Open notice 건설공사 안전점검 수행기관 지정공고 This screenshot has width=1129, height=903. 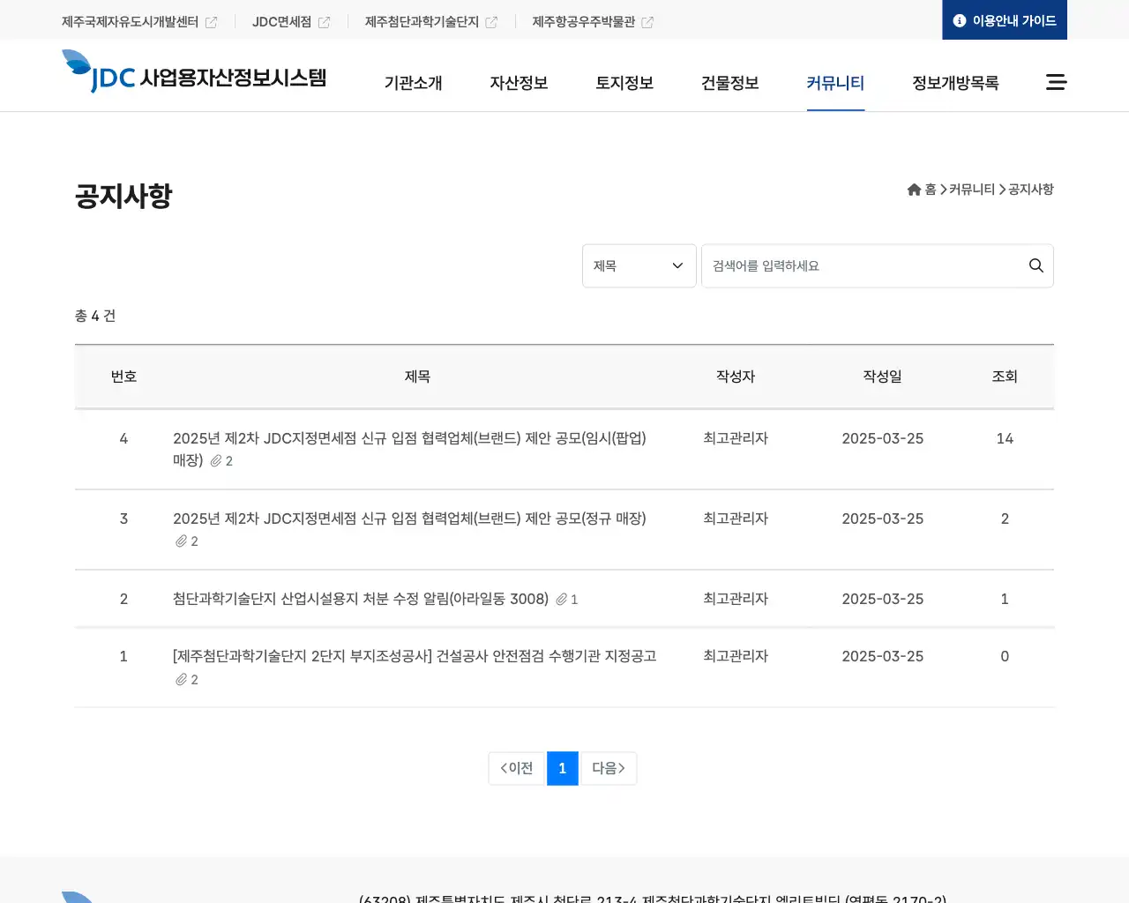(415, 656)
